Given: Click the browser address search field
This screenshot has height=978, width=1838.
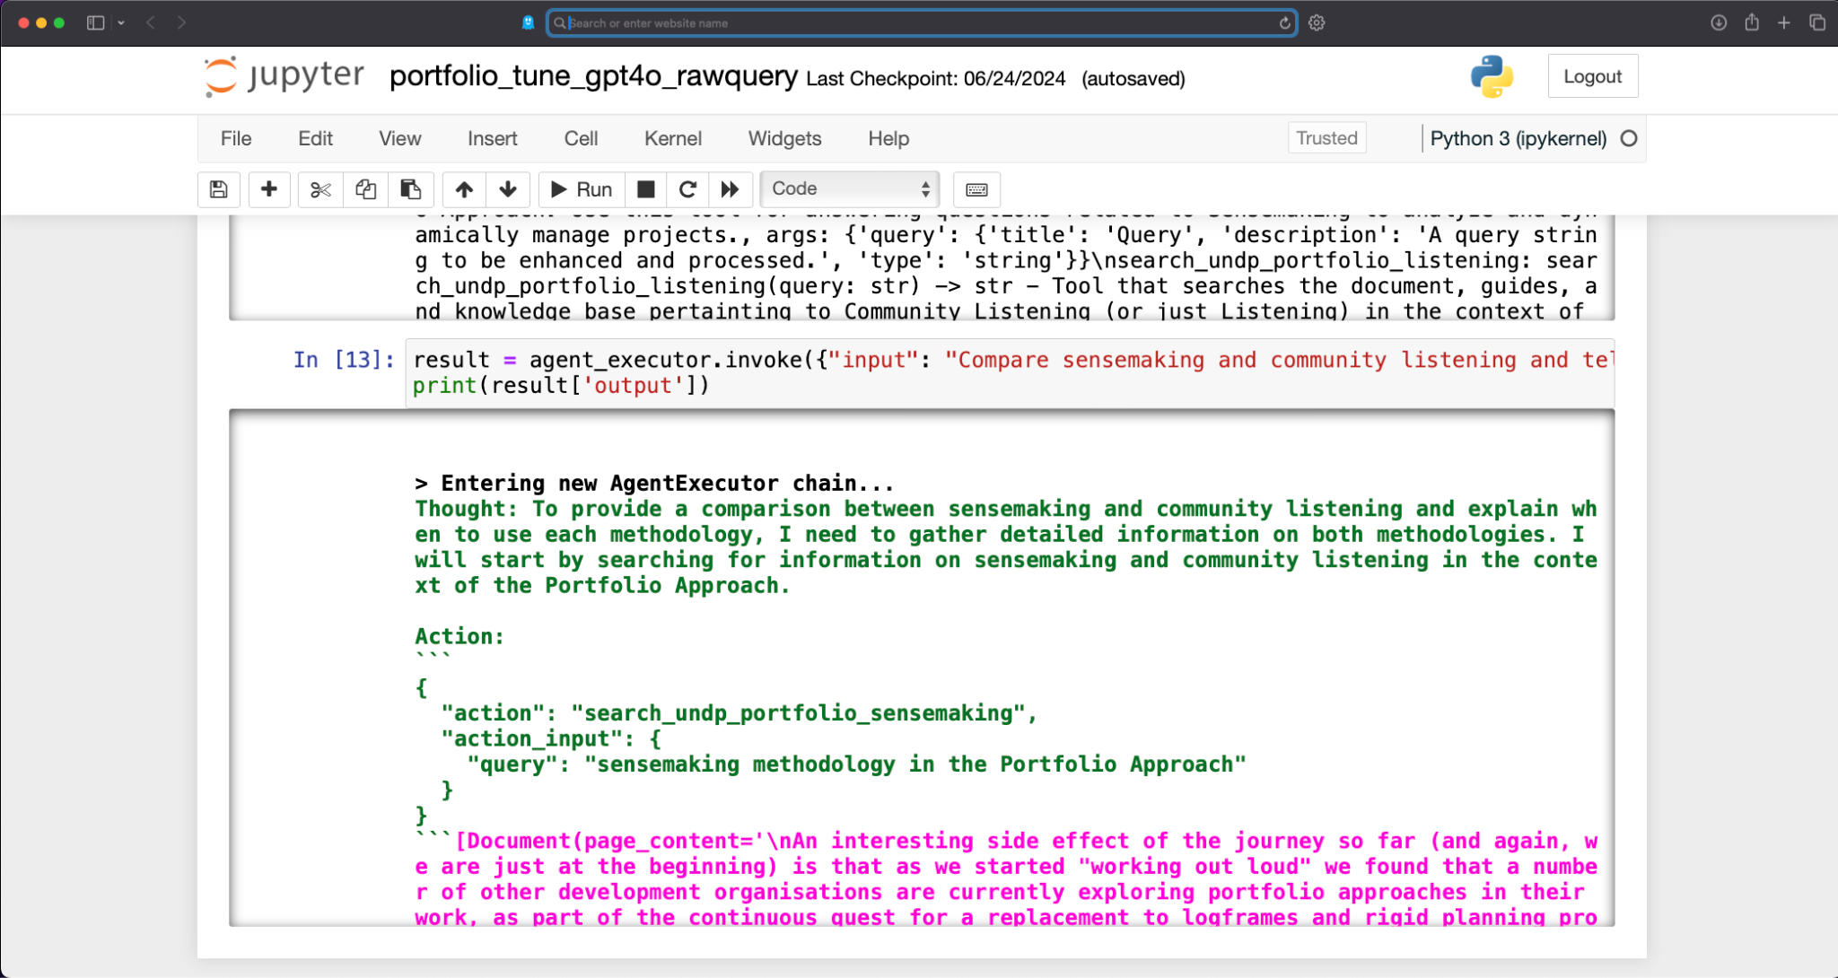Looking at the screenshot, I should tap(921, 23).
